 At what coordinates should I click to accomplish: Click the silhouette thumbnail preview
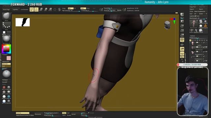[23, 22]
